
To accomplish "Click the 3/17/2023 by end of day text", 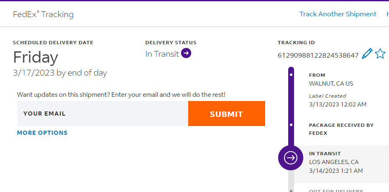I will 60,73.
